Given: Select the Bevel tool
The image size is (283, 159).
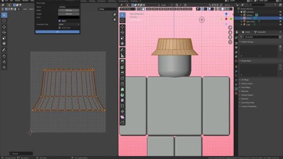Looking at the screenshot, I should click(122, 73).
